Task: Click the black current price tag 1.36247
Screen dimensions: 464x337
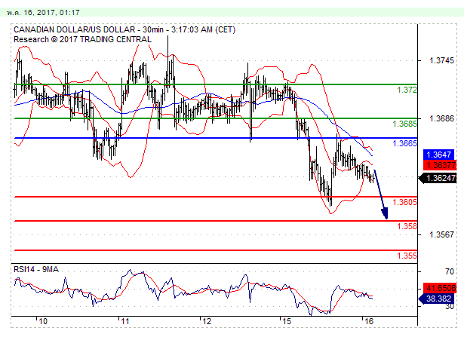Action: [438, 178]
